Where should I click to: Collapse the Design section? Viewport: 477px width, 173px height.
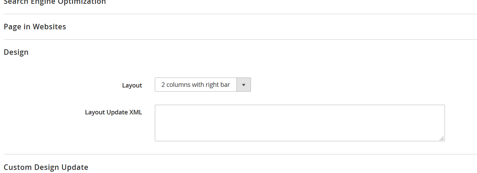(16, 52)
